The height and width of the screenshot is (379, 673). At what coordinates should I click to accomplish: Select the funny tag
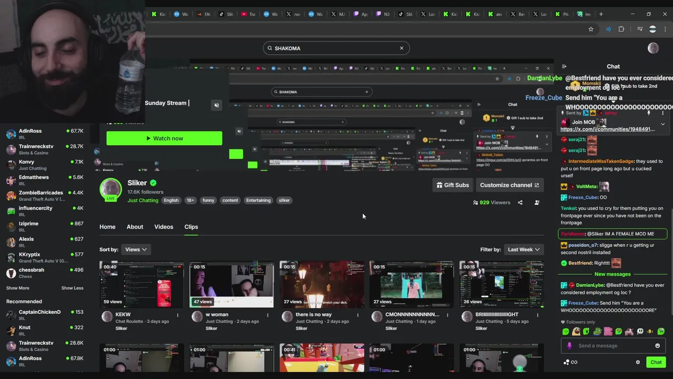point(208,200)
